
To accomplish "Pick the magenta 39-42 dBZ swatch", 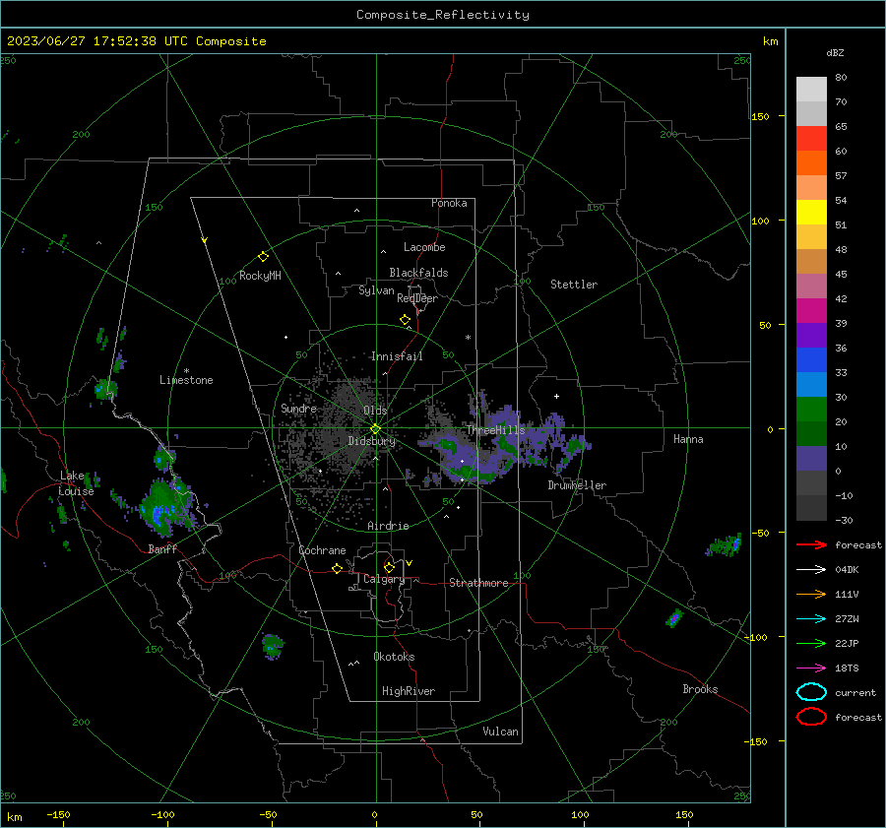I will (x=811, y=311).
